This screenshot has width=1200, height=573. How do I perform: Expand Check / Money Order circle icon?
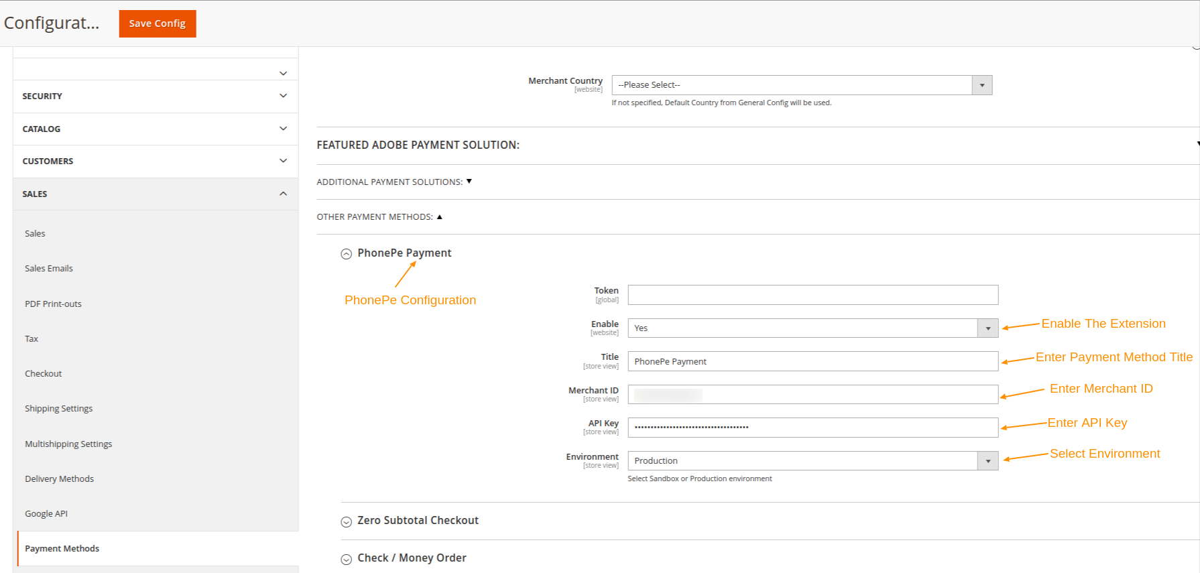point(347,560)
